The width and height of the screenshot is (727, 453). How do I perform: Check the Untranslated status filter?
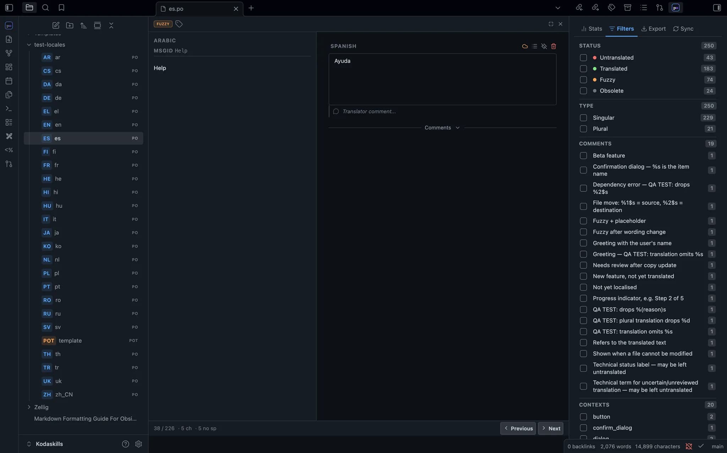click(x=583, y=57)
